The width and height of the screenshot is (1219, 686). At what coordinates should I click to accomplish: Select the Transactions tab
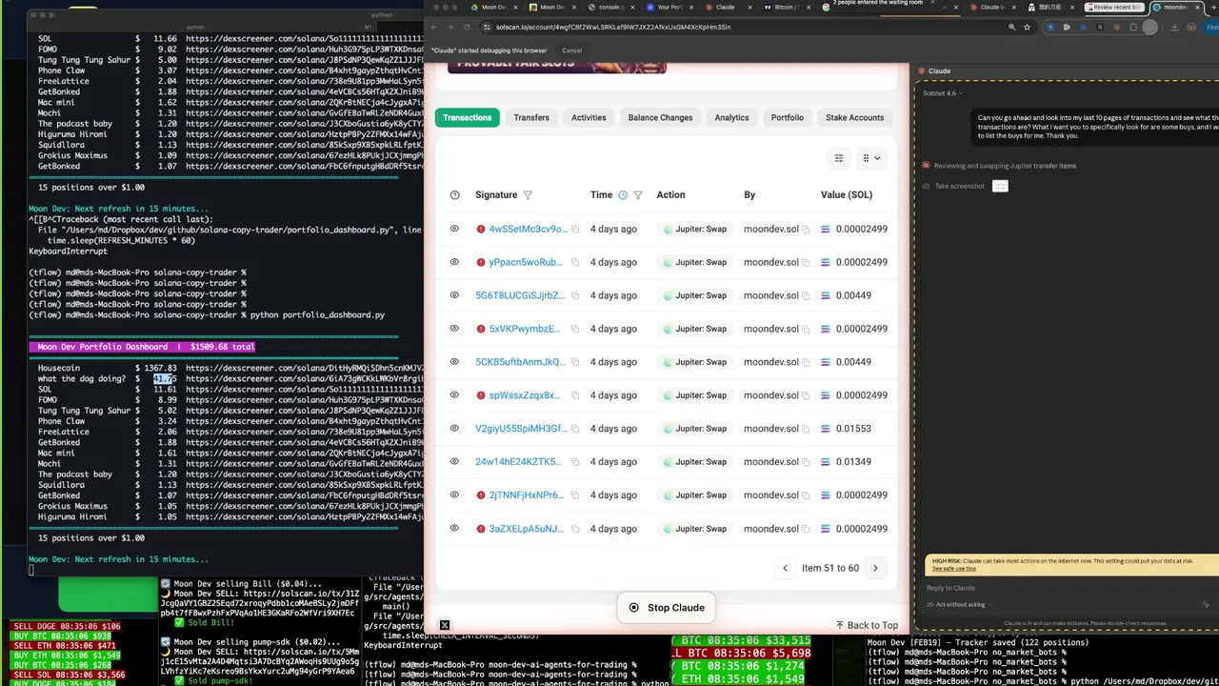467,117
